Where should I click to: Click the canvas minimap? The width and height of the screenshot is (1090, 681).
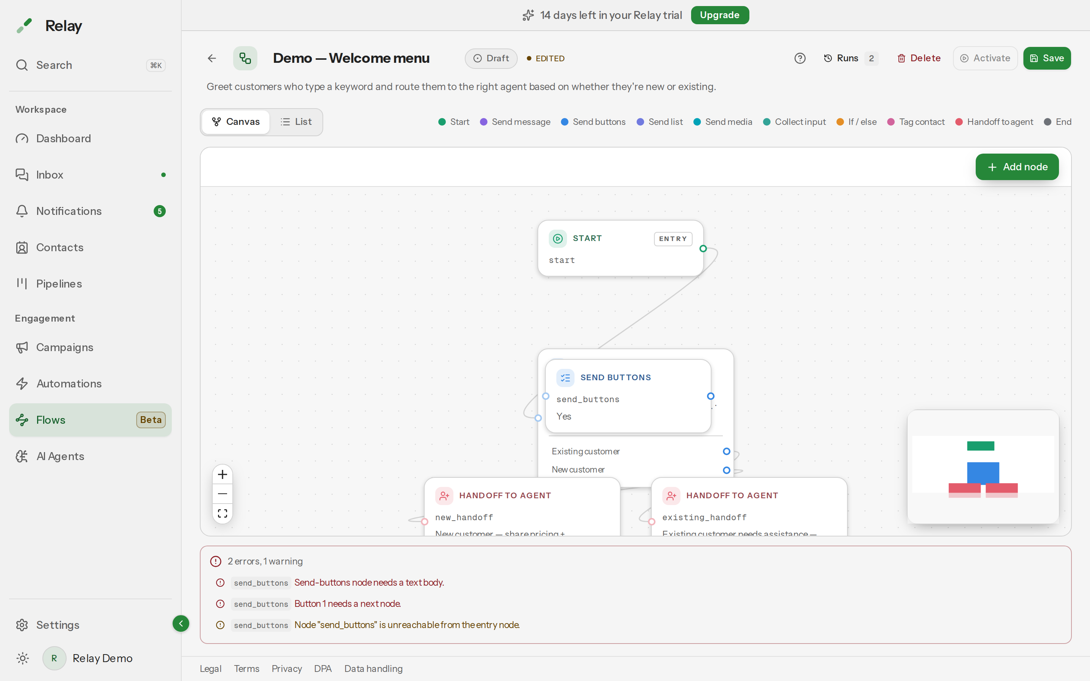point(983,466)
